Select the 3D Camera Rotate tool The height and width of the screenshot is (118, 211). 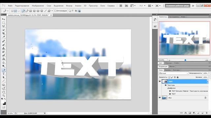(4, 88)
